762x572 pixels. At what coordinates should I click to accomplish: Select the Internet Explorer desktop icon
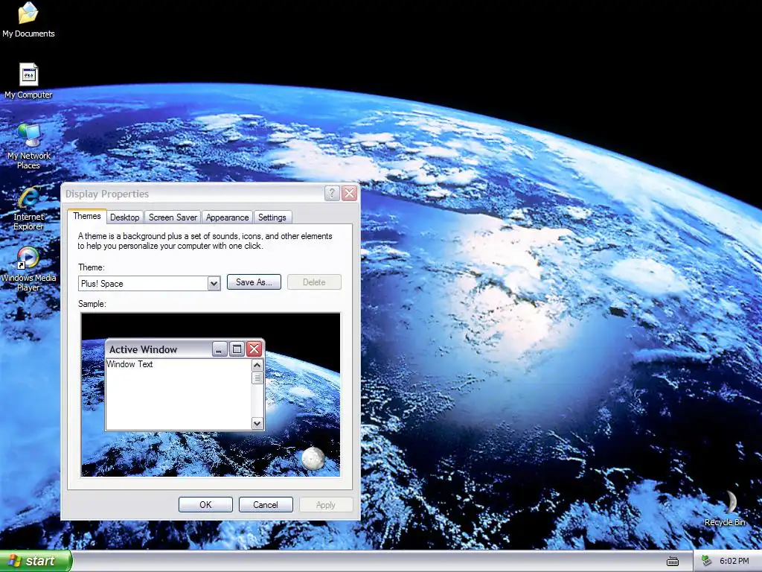tap(29, 208)
